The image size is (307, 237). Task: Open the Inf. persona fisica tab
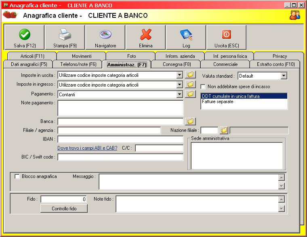coord(230,56)
